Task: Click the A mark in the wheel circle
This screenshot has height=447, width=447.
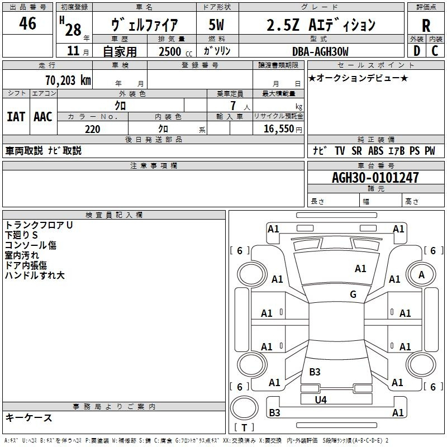Action: click(x=421, y=274)
